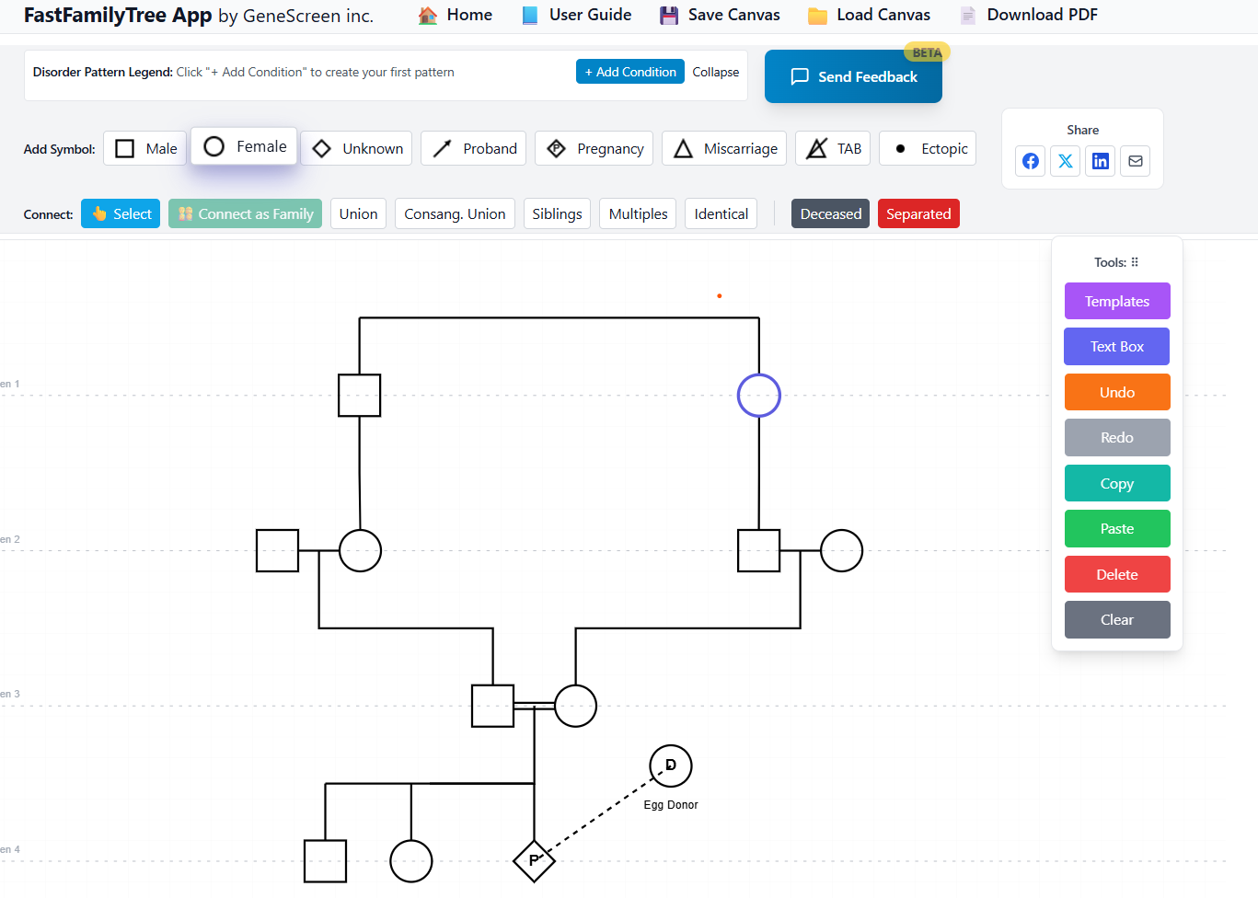Open the User Guide menu item
This screenshot has width=1258, height=898.
(576, 15)
